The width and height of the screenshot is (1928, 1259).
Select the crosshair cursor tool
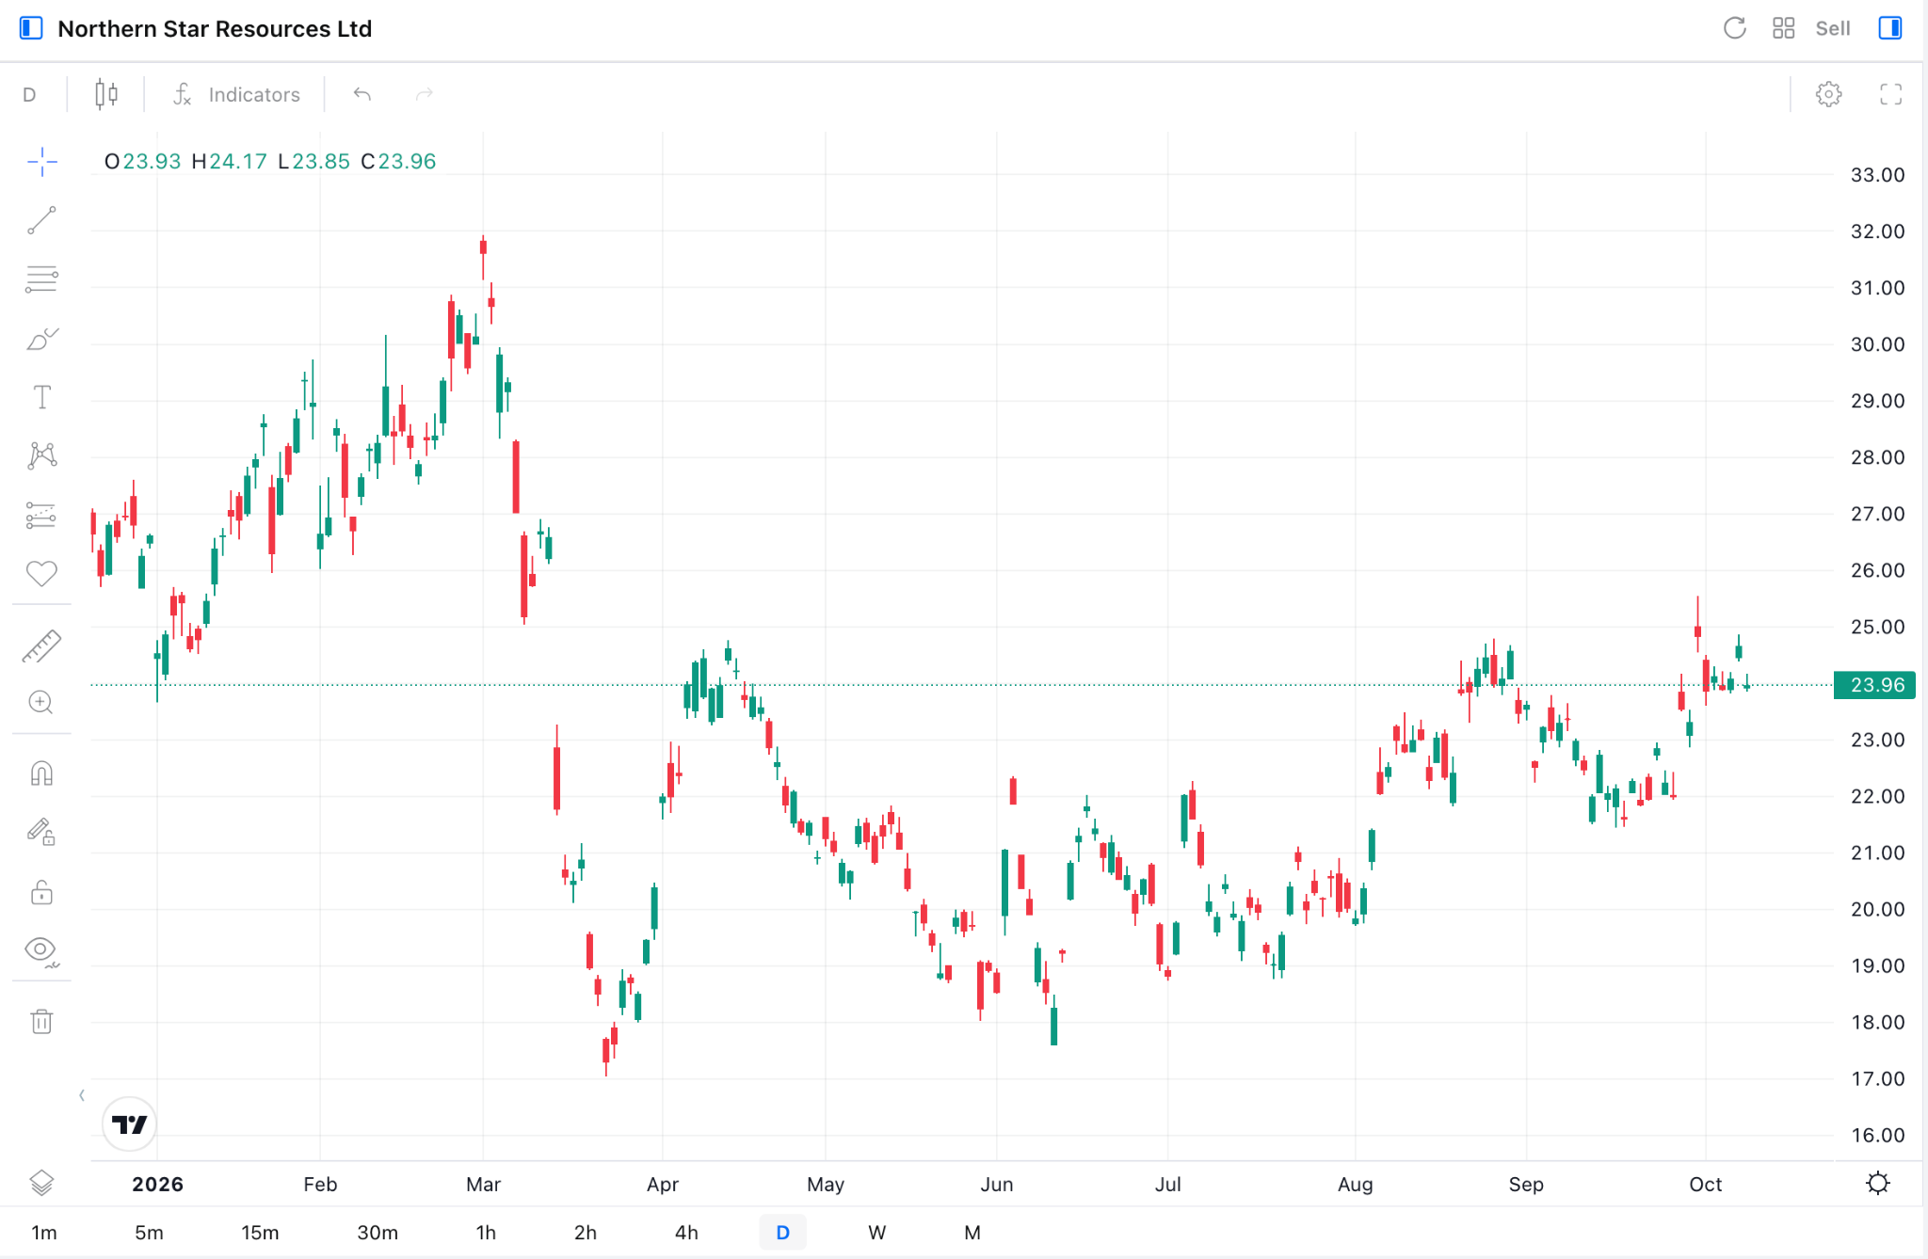tap(41, 162)
